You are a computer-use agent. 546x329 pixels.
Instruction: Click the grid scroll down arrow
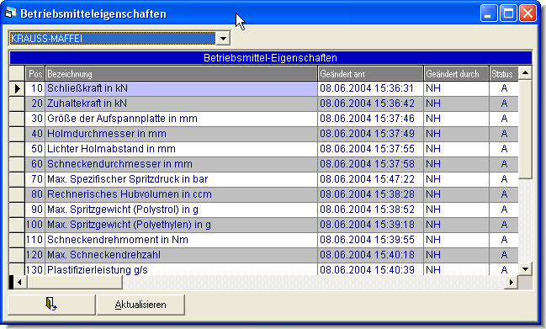click(525, 268)
